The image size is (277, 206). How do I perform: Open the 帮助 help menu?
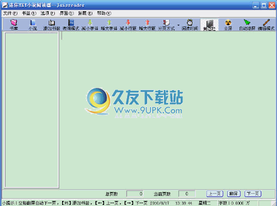point(104,13)
